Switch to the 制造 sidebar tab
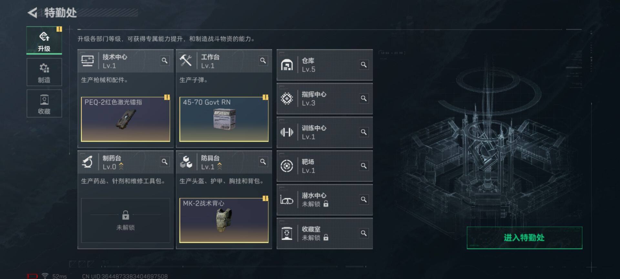The image size is (620, 279). (44, 72)
